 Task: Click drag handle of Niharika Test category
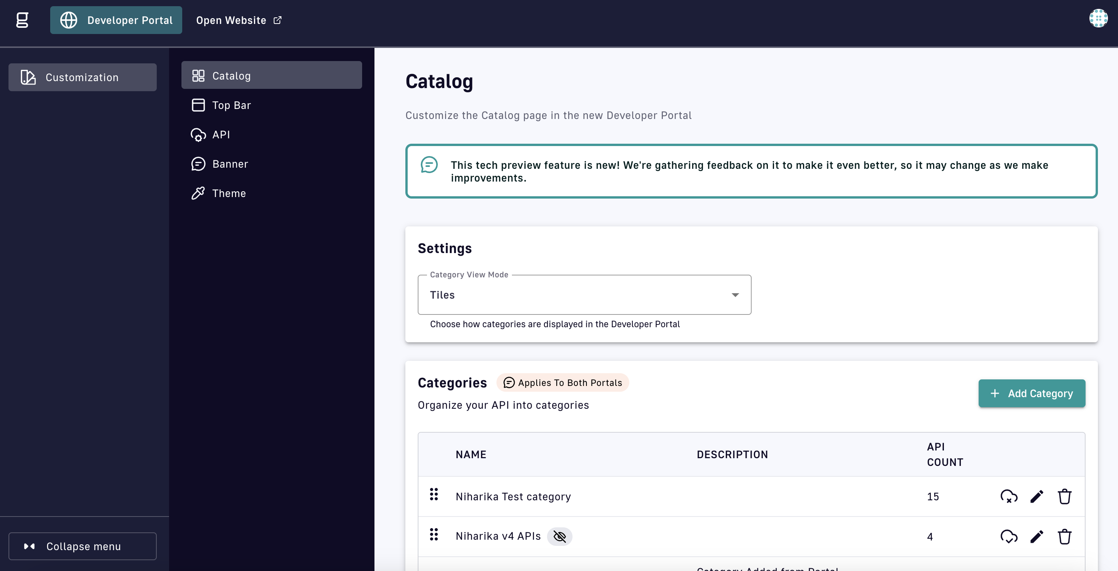point(434,494)
